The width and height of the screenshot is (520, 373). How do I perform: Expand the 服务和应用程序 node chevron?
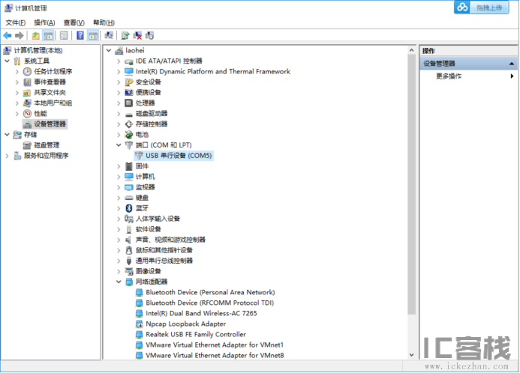pyautogui.click(x=7, y=156)
